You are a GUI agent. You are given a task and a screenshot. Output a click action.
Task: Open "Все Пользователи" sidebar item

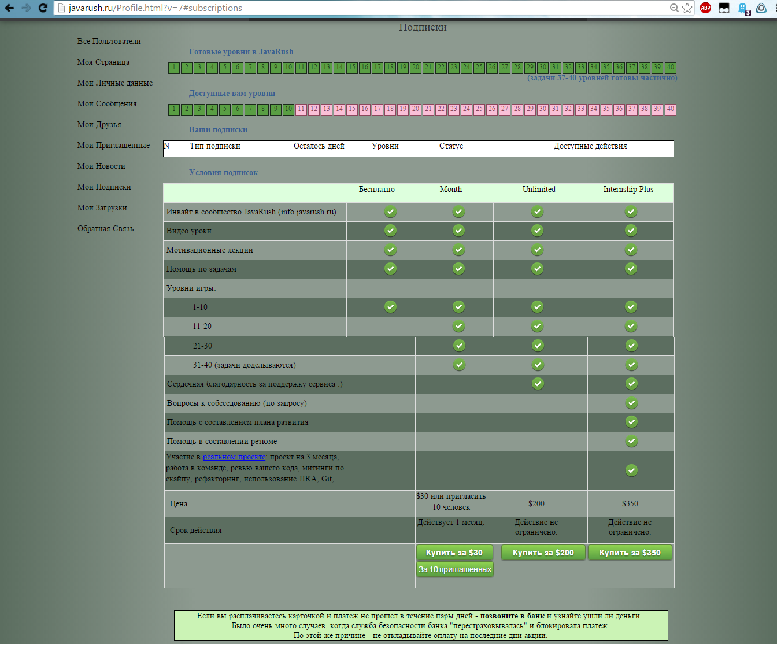109,42
